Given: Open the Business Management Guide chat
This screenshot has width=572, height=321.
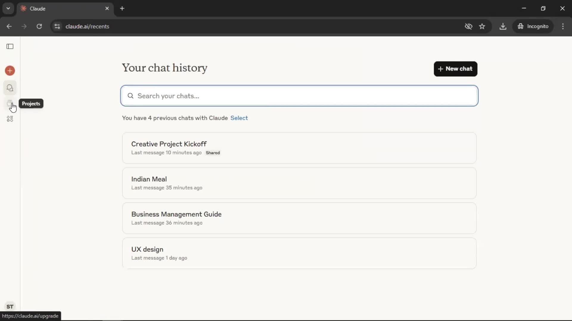Looking at the screenshot, I should (299, 218).
